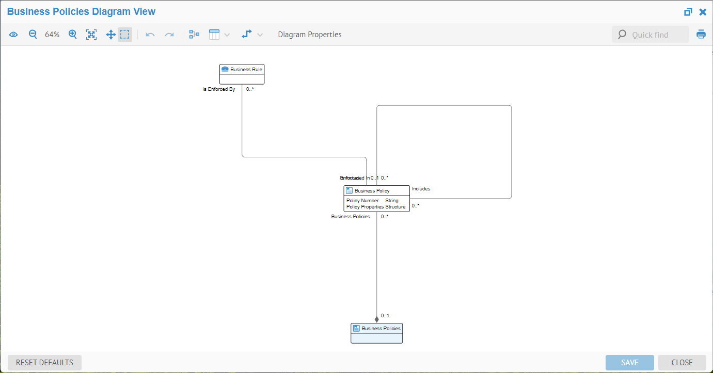Expand the table columns dropdown arrow

227,35
